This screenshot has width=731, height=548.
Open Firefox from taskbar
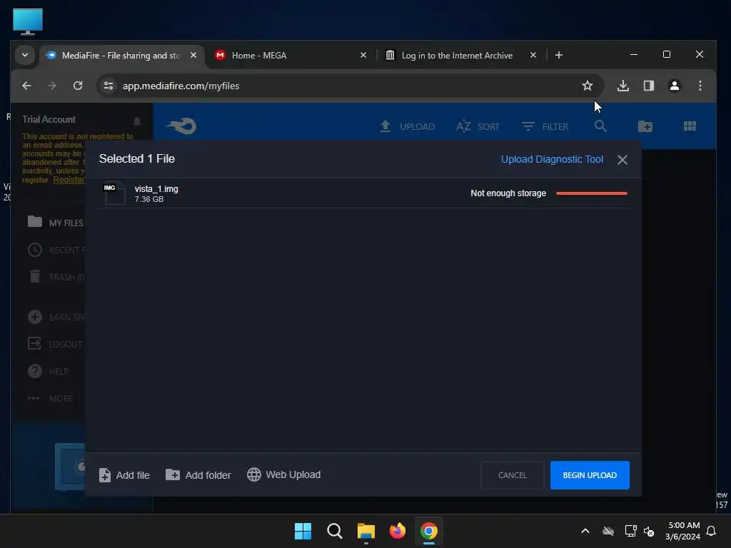tap(397, 531)
